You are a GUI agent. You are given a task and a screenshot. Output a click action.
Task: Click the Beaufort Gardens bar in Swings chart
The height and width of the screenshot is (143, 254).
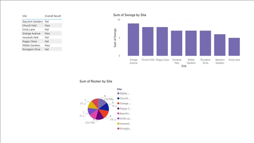click(220, 45)
